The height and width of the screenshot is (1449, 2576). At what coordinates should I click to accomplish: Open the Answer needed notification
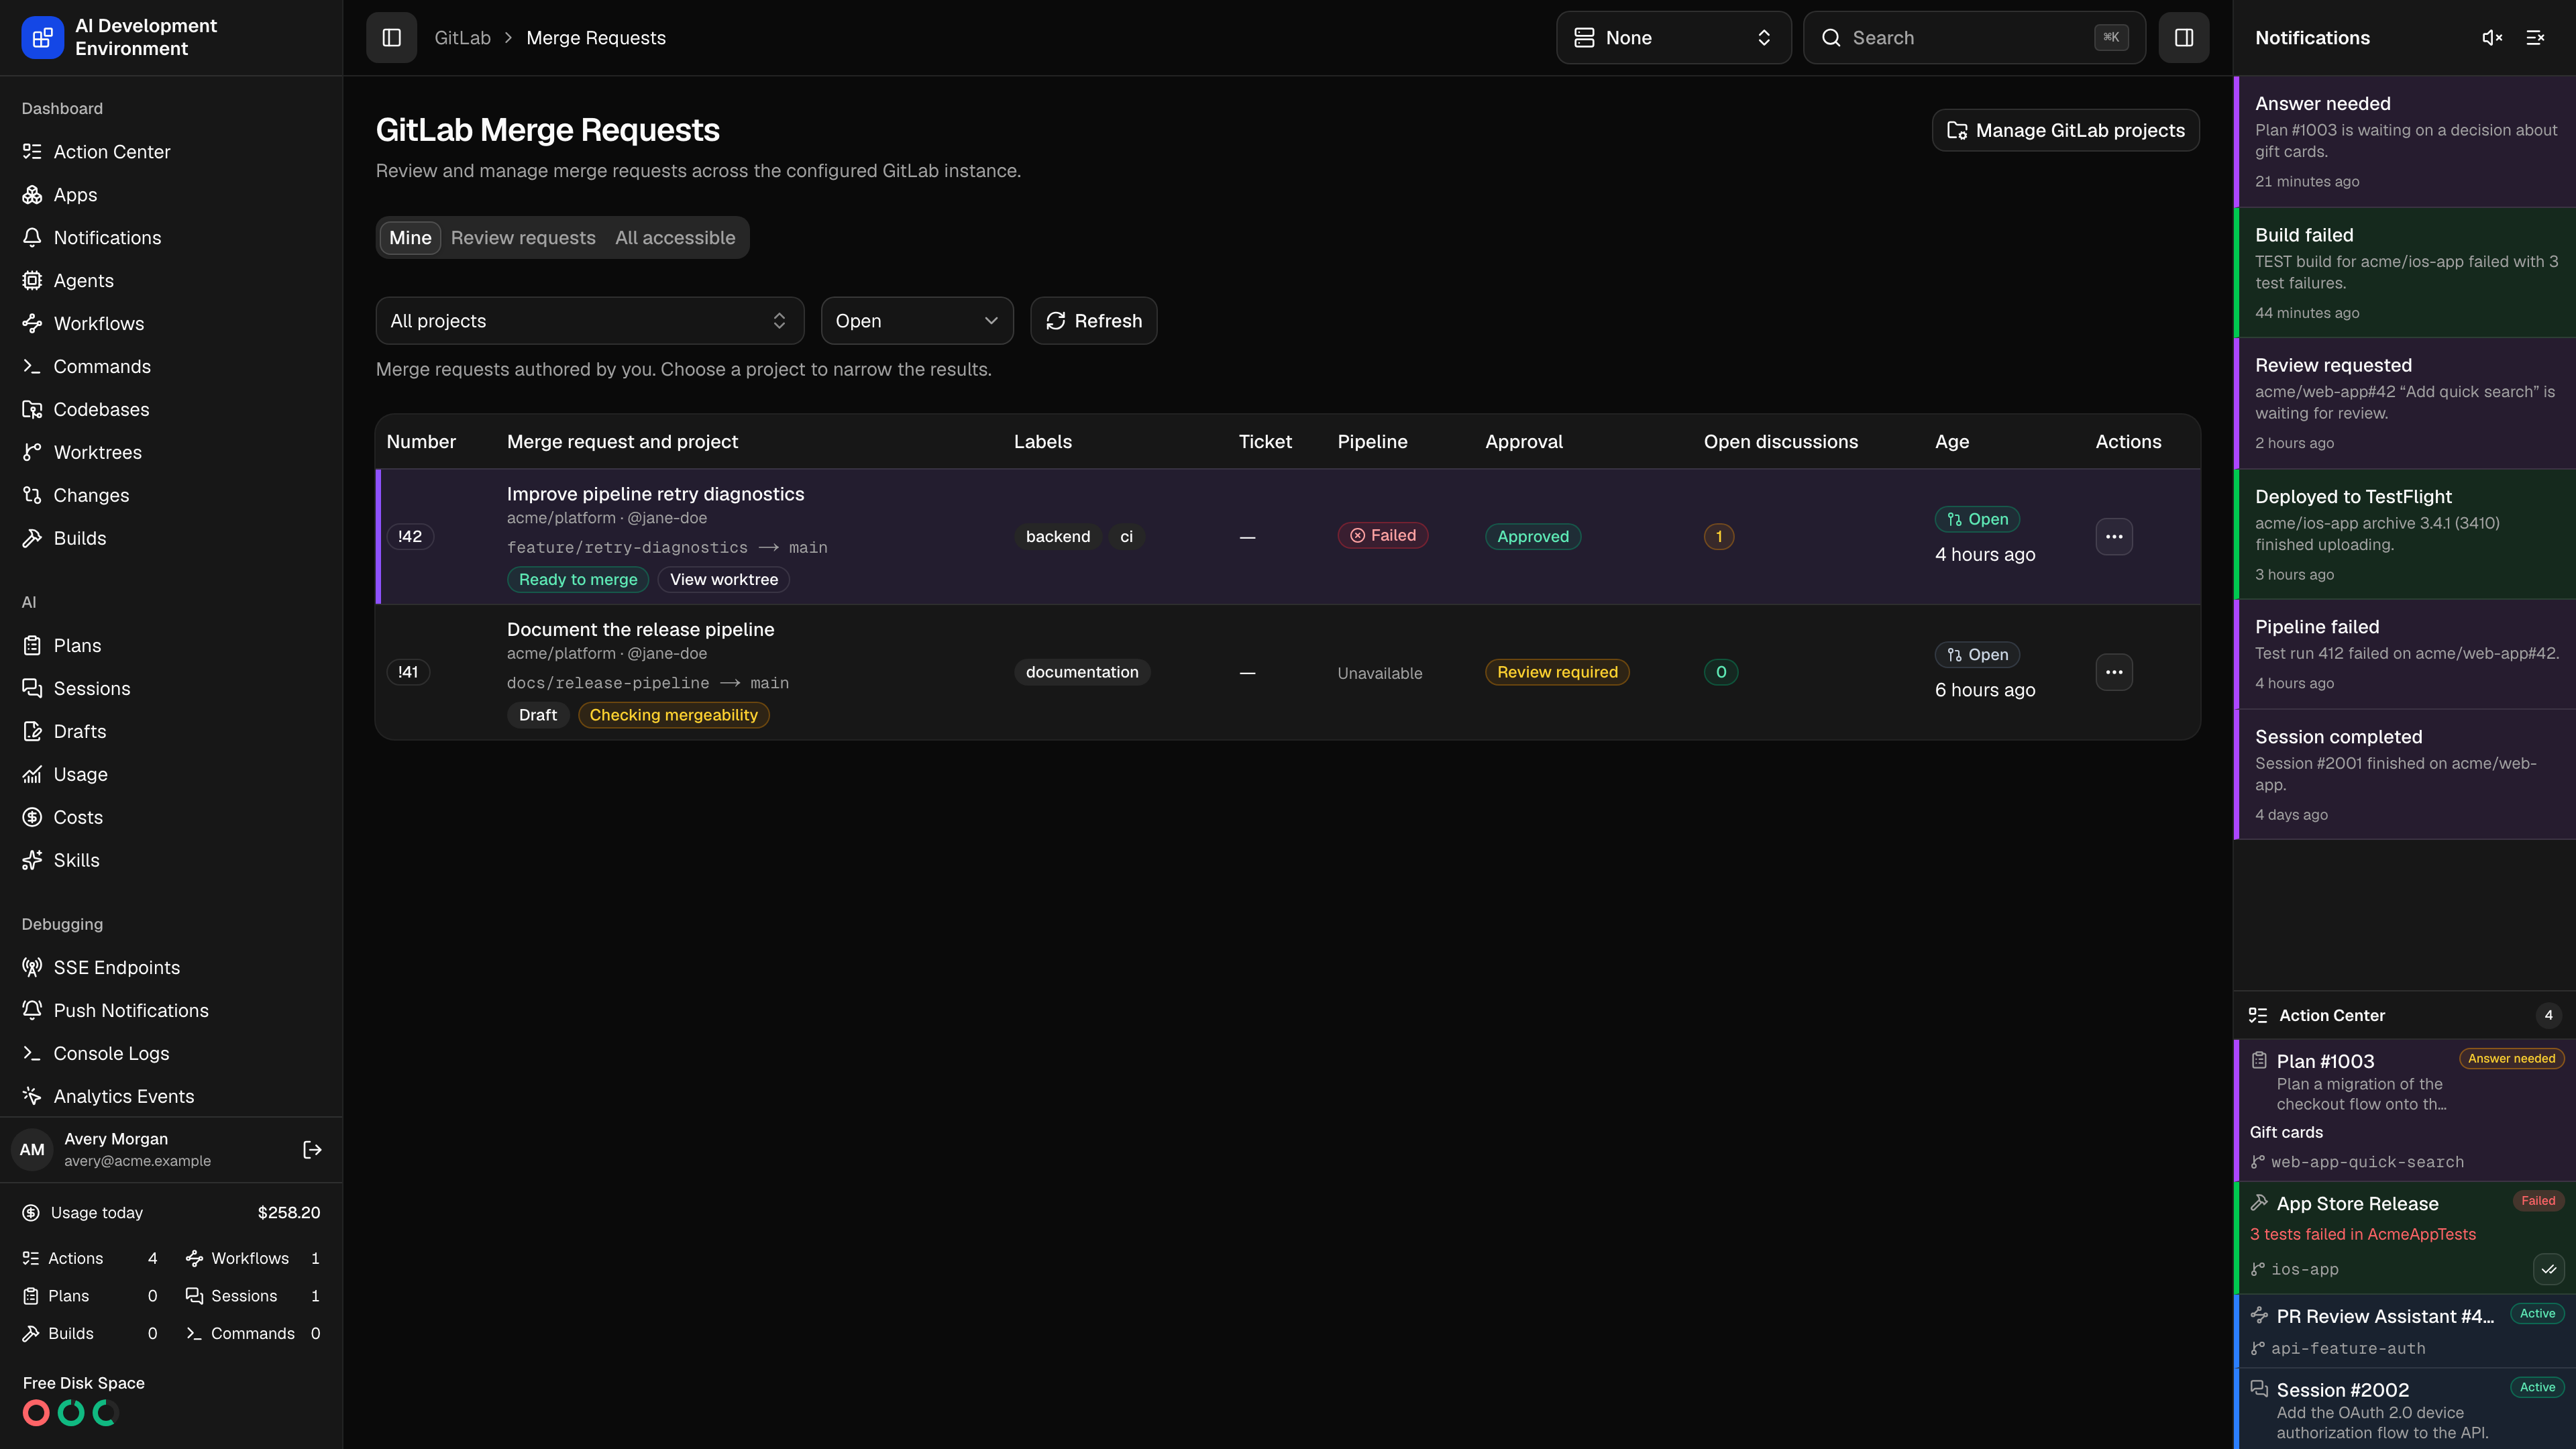point(2405,142)
